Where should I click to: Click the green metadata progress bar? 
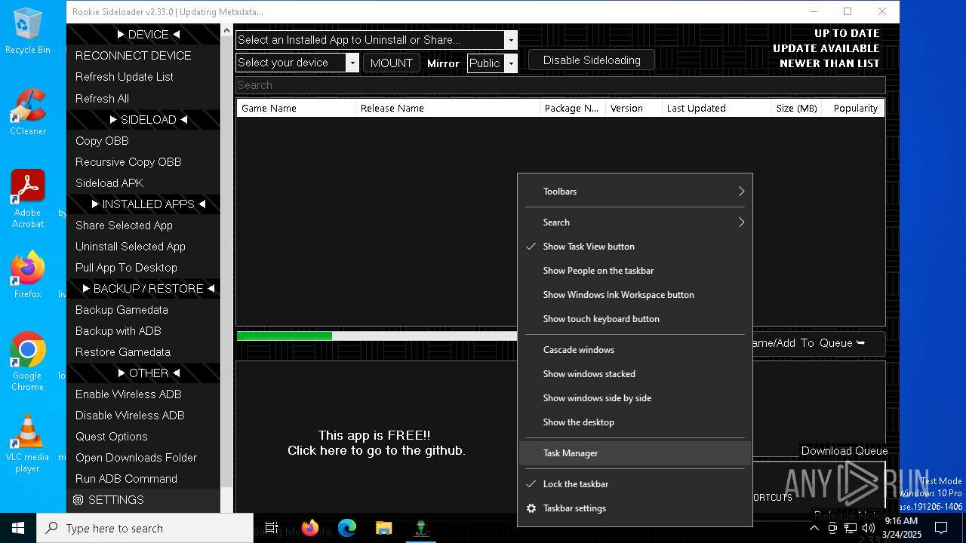click(285, 336)
